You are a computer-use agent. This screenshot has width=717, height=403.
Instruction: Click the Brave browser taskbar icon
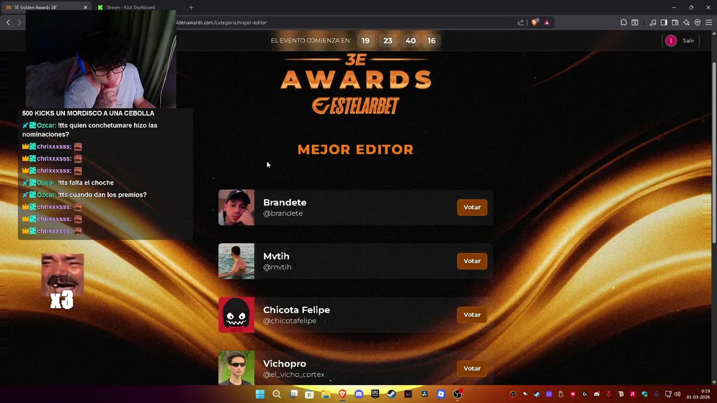(x=342, y=394)
